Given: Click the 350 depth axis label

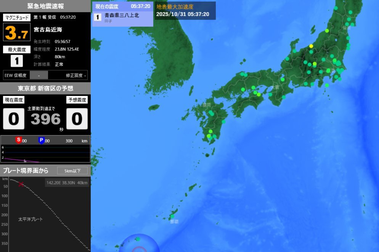Looking at the screenshot, I should click(4, 244).
